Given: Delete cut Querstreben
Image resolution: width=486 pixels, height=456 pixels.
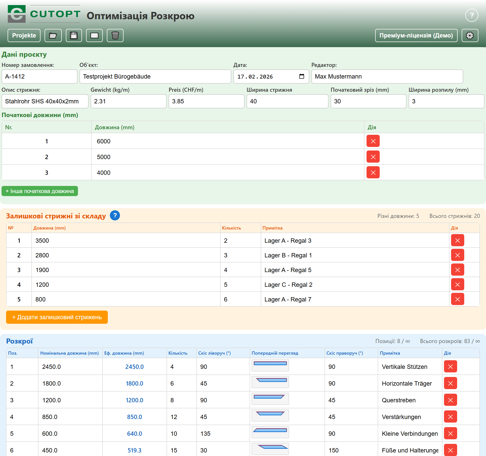Looking at the screenshot, I should [451, 400].
